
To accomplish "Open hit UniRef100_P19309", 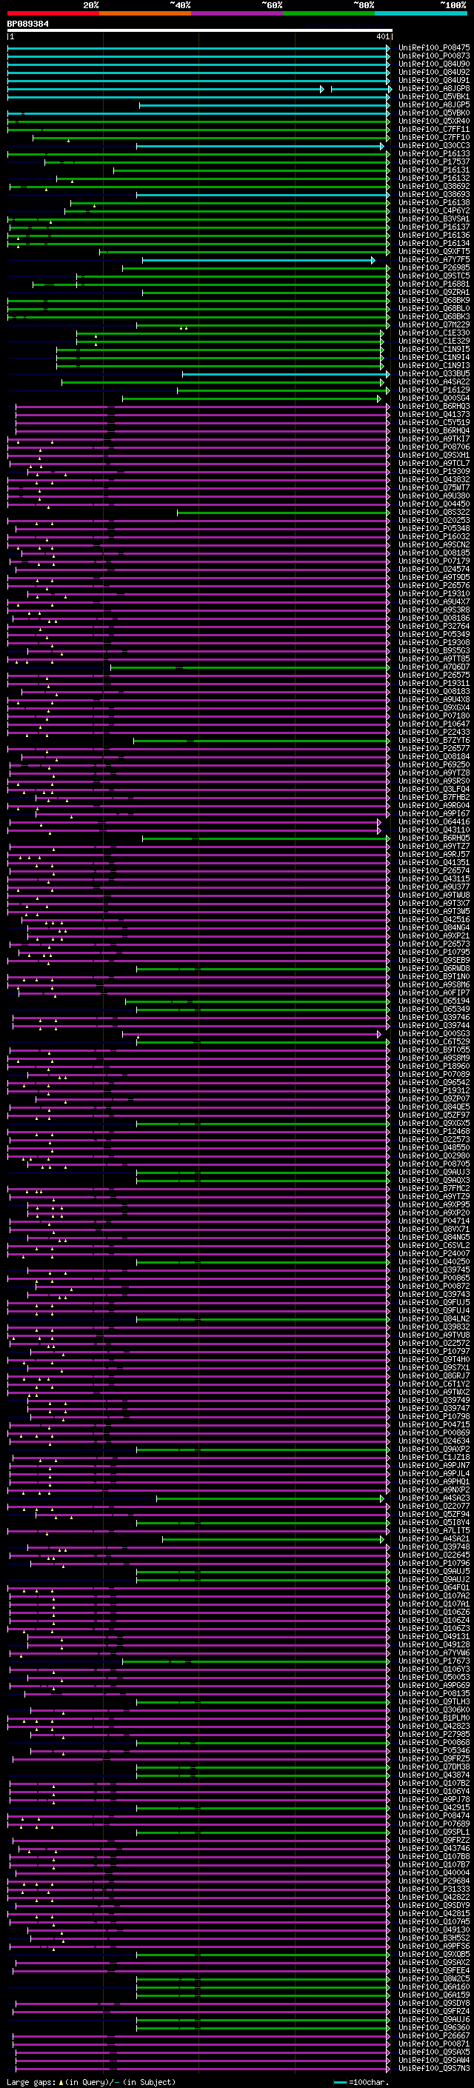I will click(x=434, y=471).
